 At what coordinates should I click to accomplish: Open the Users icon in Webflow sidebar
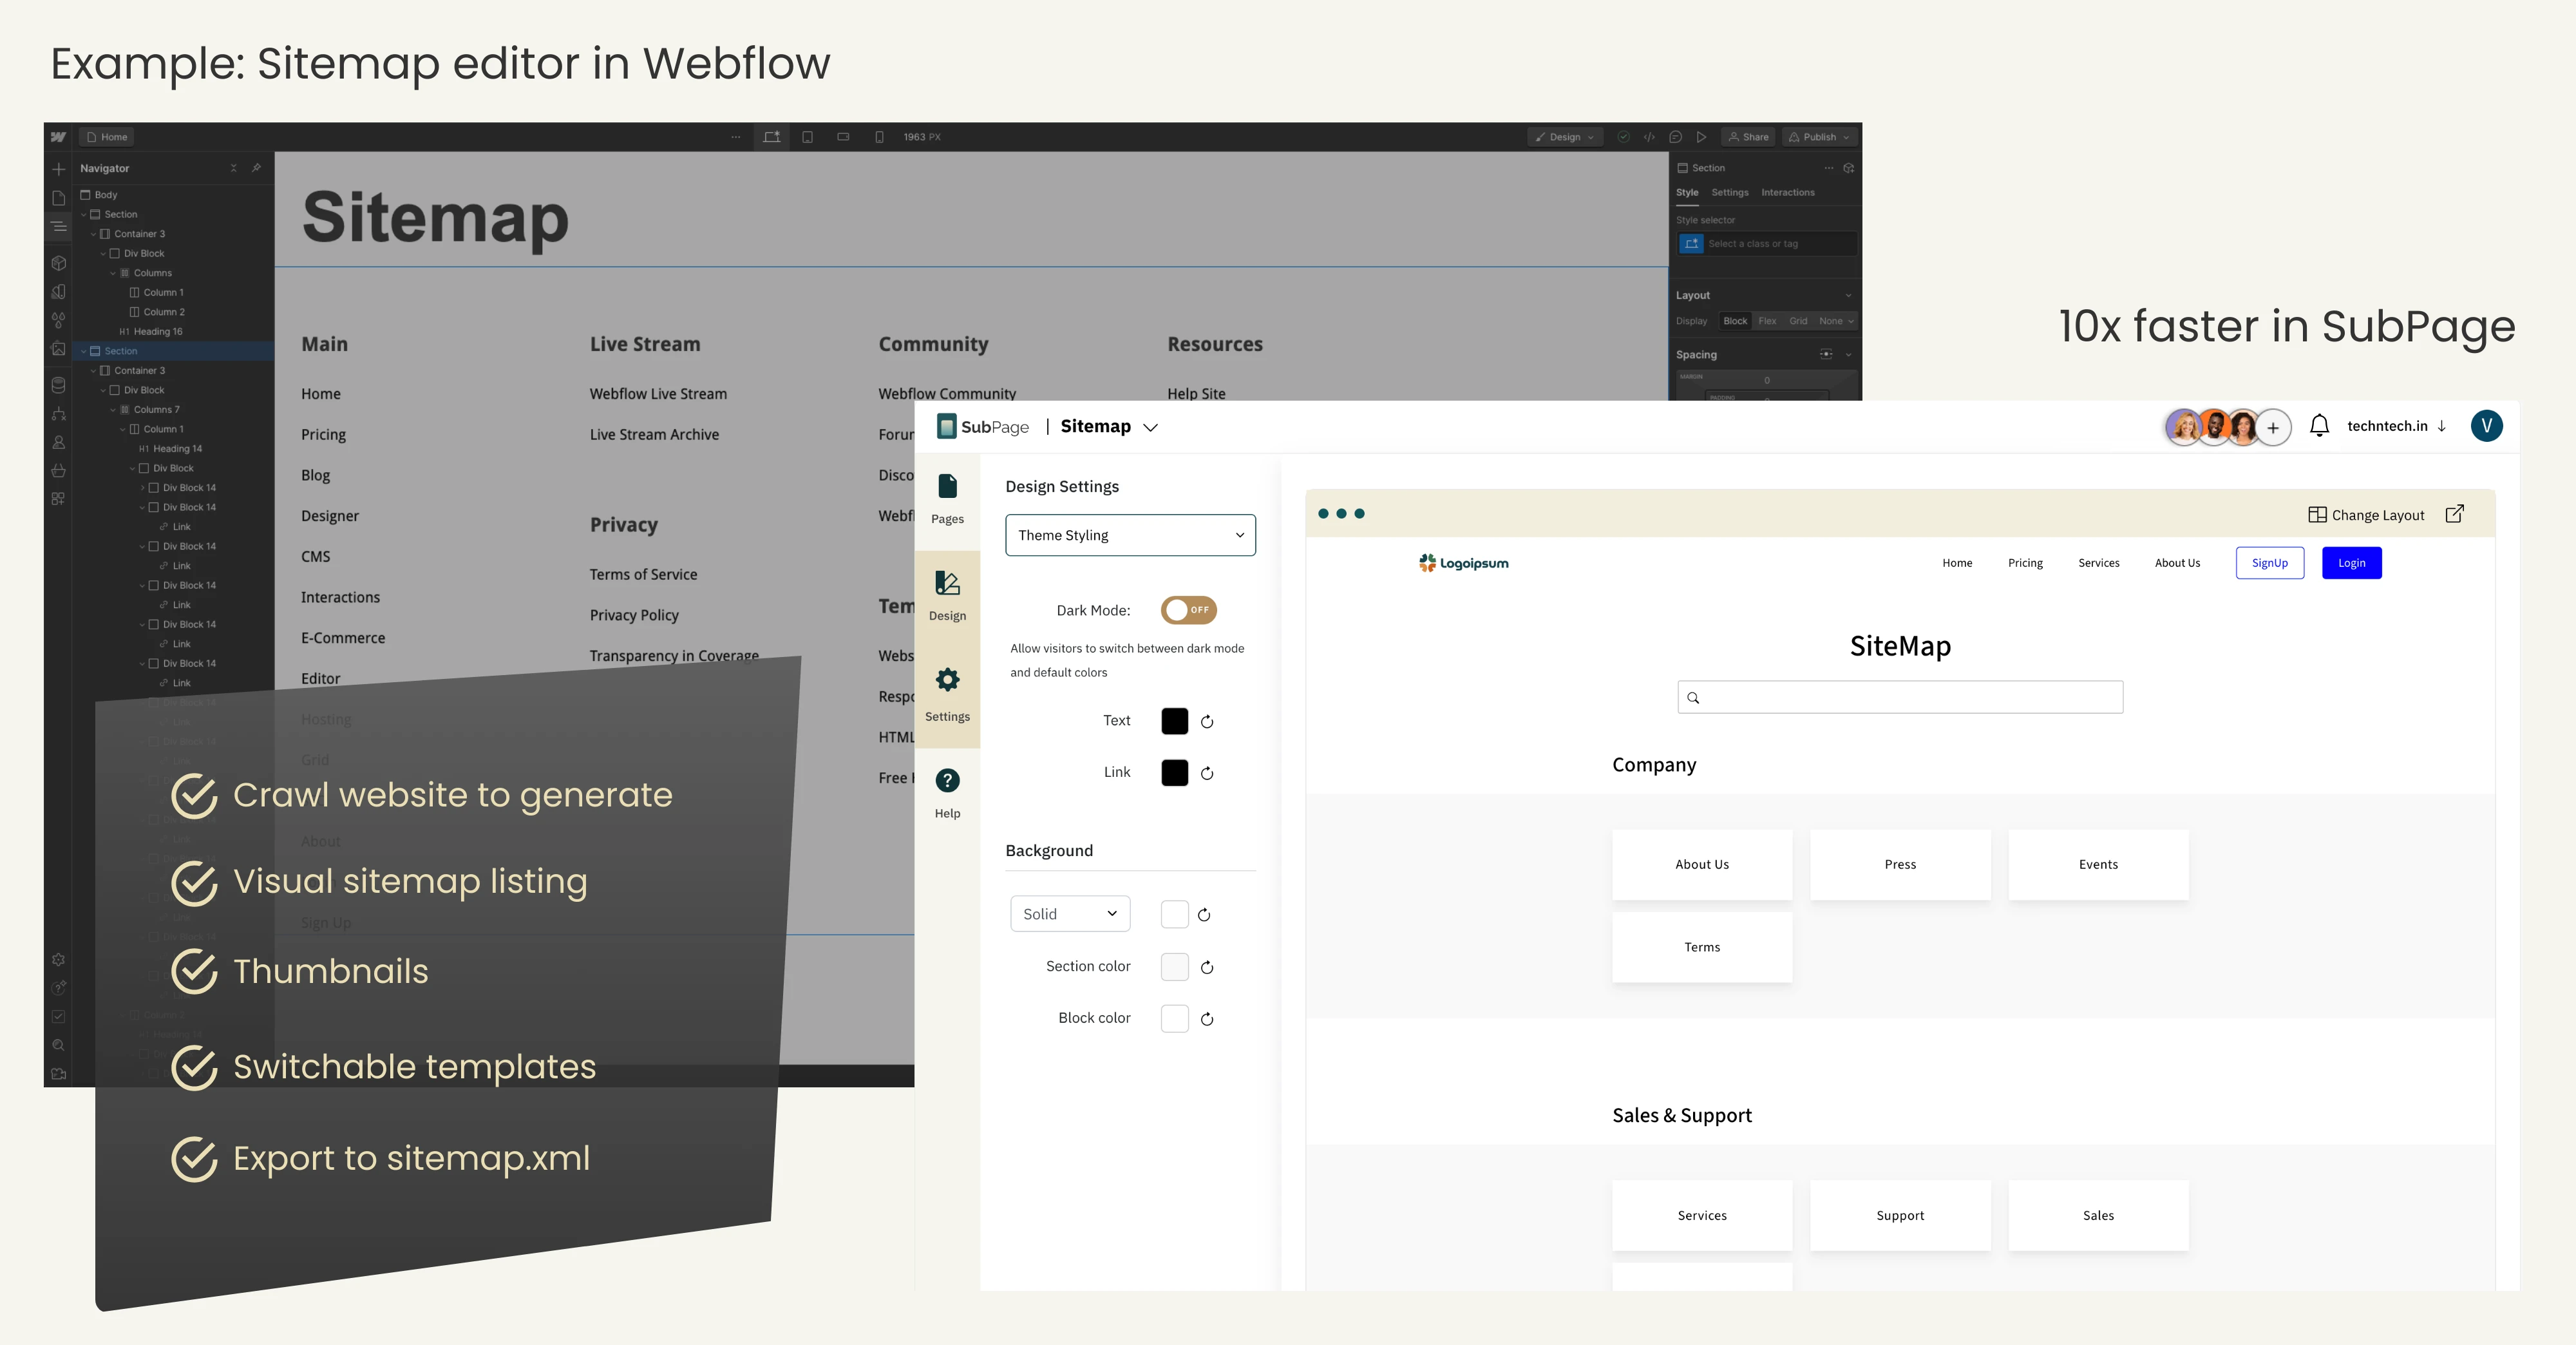58,442
